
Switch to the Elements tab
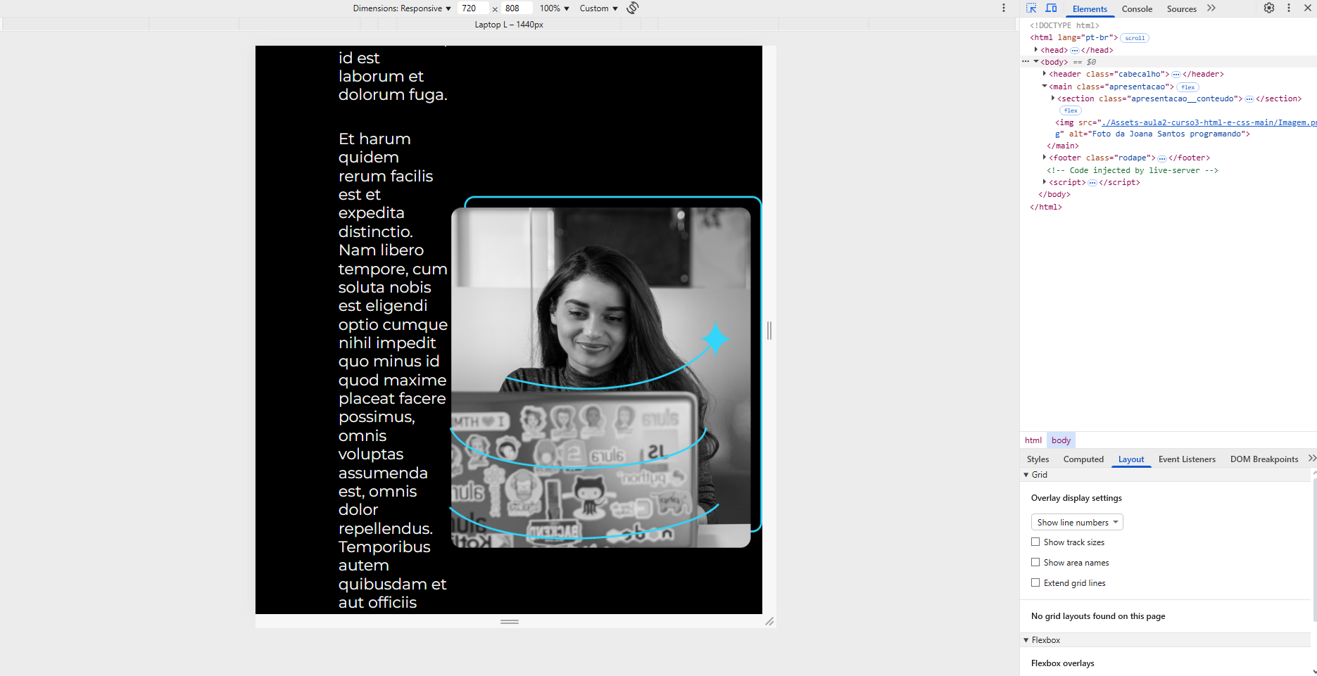1090,8
